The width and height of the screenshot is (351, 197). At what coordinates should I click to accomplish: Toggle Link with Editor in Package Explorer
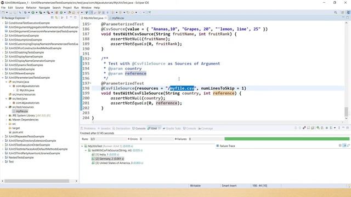pos(56,18)
